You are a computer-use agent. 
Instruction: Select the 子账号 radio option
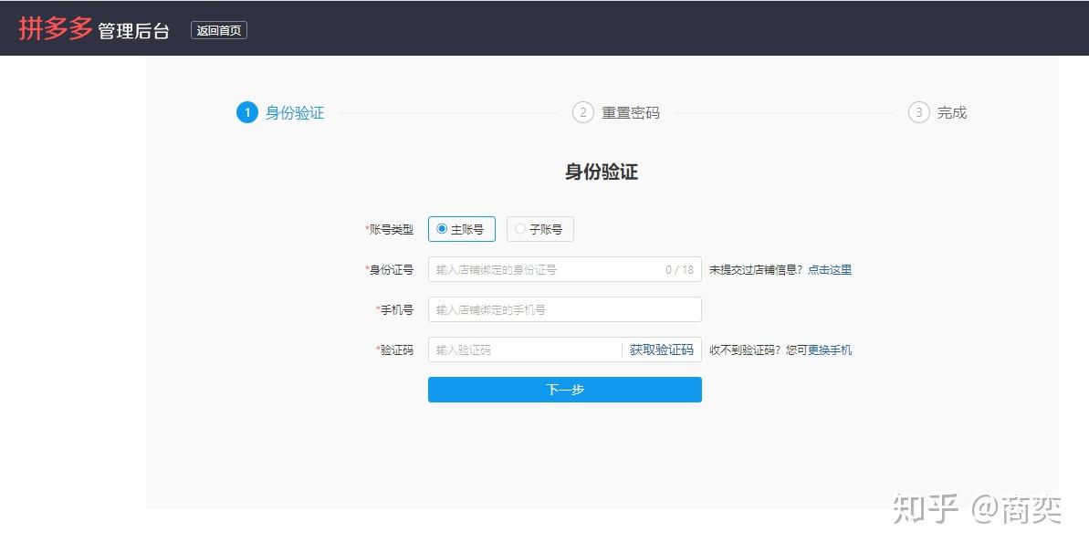539,229
